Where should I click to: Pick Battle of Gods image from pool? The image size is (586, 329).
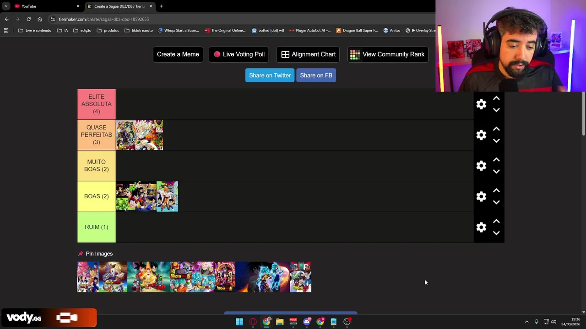pos(113,277)
